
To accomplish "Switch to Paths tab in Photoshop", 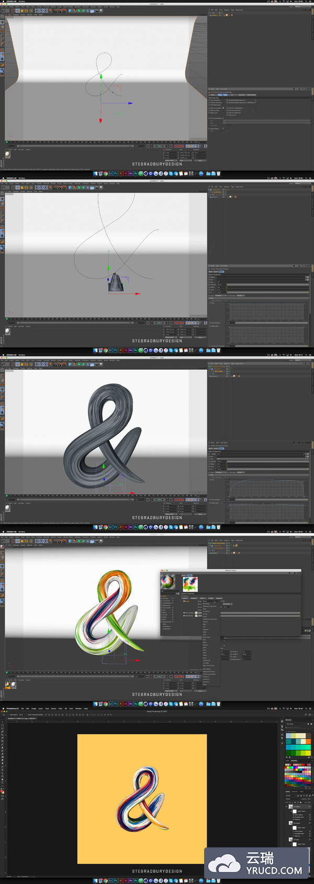I will tap(301, 791).
